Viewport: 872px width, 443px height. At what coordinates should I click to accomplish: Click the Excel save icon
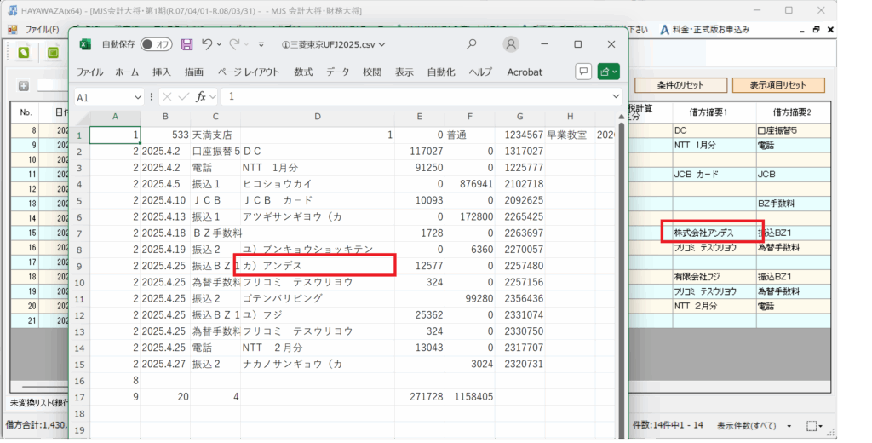186,44
